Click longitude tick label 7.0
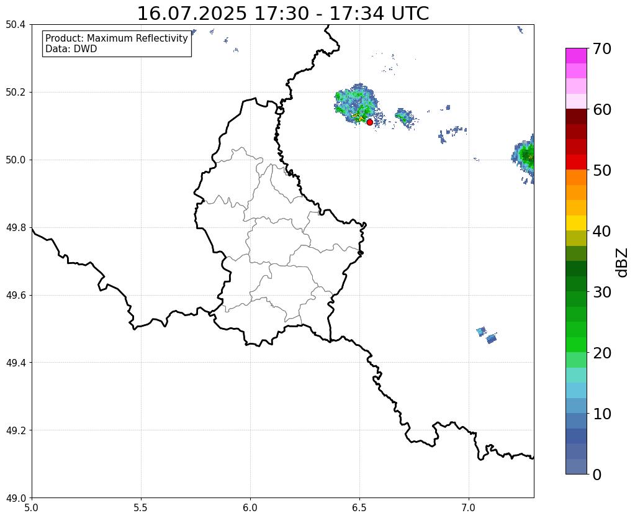Screen dimensions: 635x518 (469, 507)
